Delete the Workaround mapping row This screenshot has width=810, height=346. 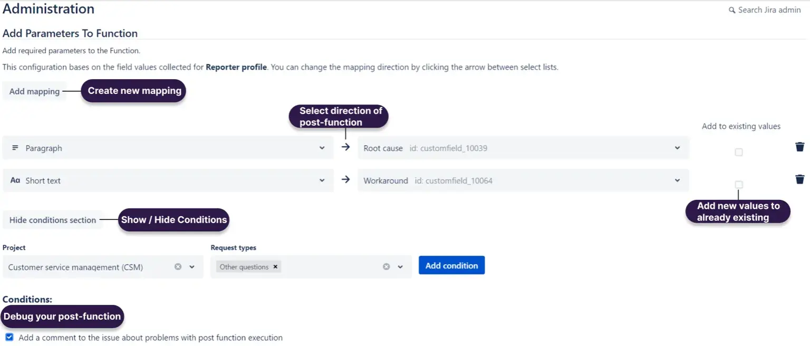799,180
